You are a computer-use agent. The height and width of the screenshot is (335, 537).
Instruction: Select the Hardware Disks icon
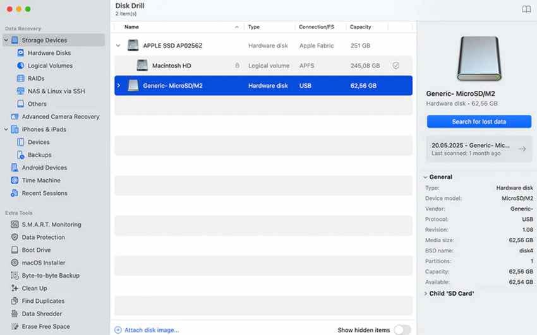tap(21, 52)
